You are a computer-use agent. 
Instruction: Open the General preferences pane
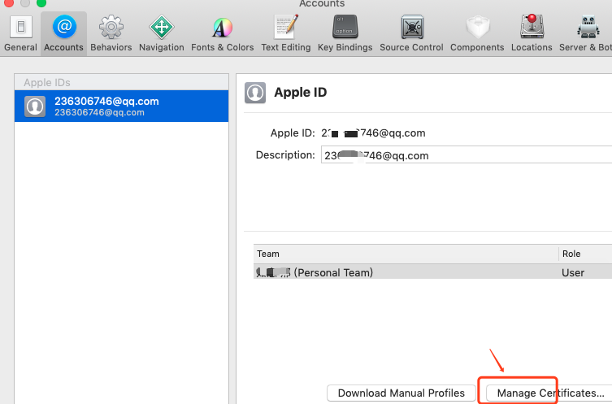pyautogui.click(x=20, y=34)
